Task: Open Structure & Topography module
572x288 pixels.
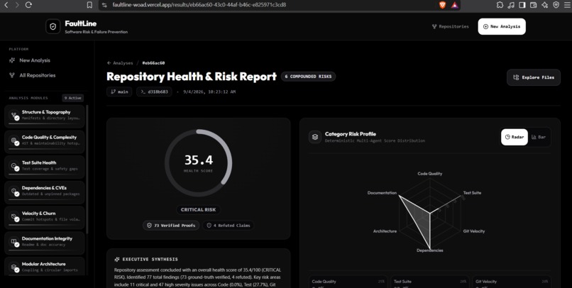Action: pos(45,116)
